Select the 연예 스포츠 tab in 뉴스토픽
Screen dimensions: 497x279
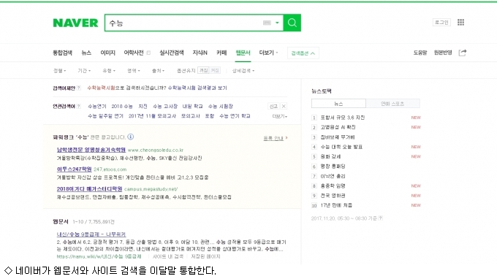click(392, 104)
